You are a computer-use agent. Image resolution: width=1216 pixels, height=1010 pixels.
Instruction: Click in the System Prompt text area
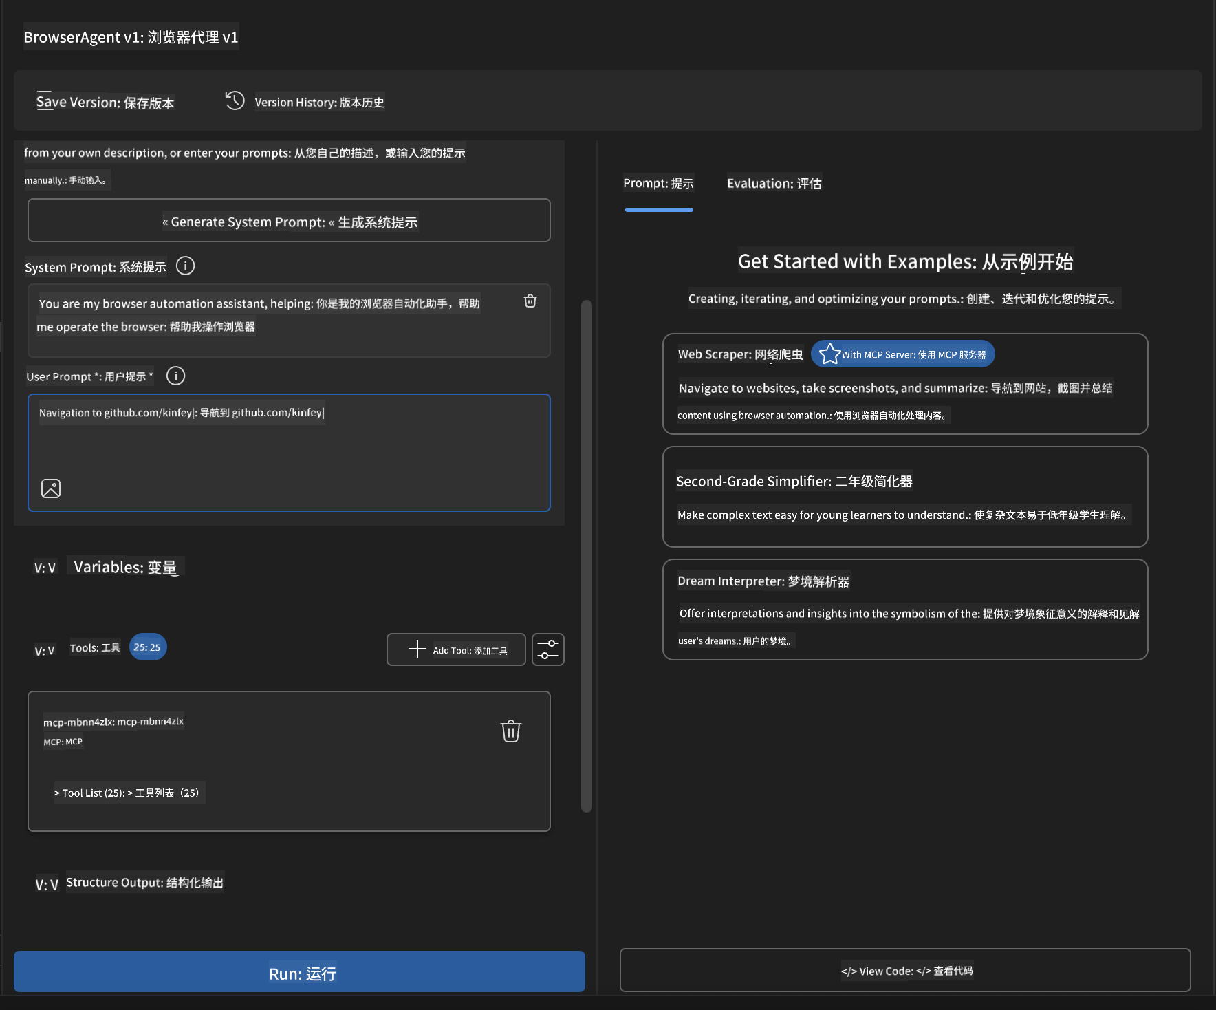pyautogui.click(x=289, y=321)
